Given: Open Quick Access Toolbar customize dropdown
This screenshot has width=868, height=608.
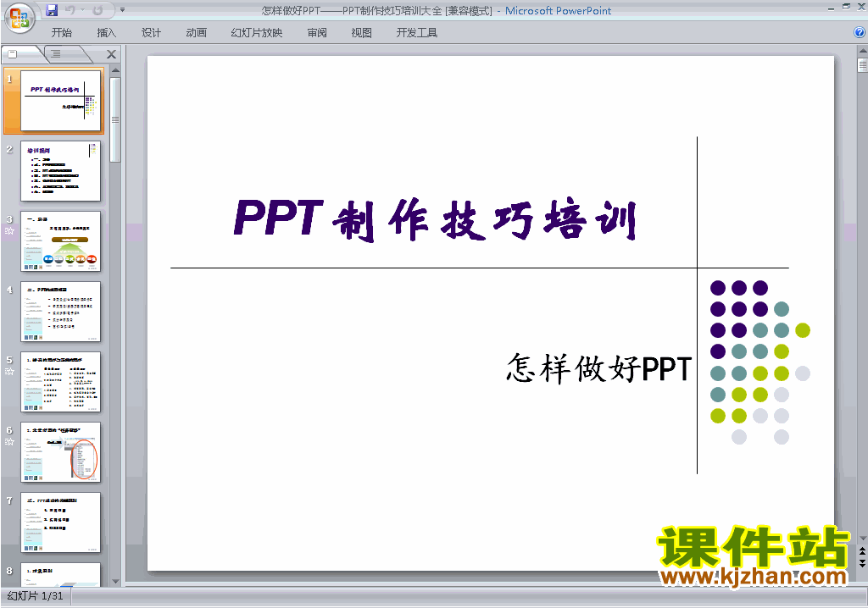Looking at the screenshot, I should point(122,10).
